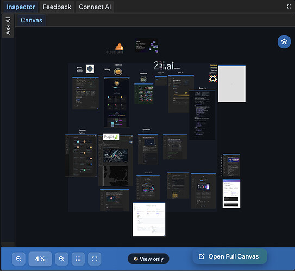
Task: Switch to the Inspector tab
Action: coord(21,7)
